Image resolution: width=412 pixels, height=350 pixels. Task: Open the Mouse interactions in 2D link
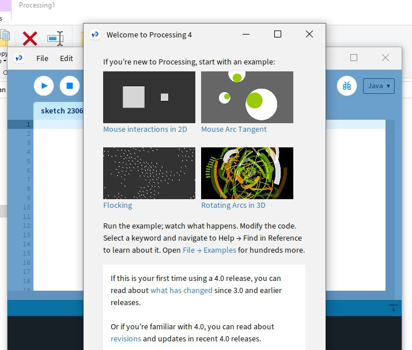[145, 129]
